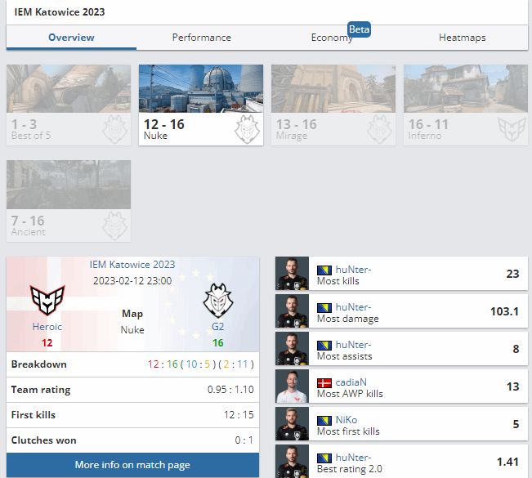This screenshot has height=478, width=532.
Task: Click NiKo's player photo
Action: (x=292, y=424)
